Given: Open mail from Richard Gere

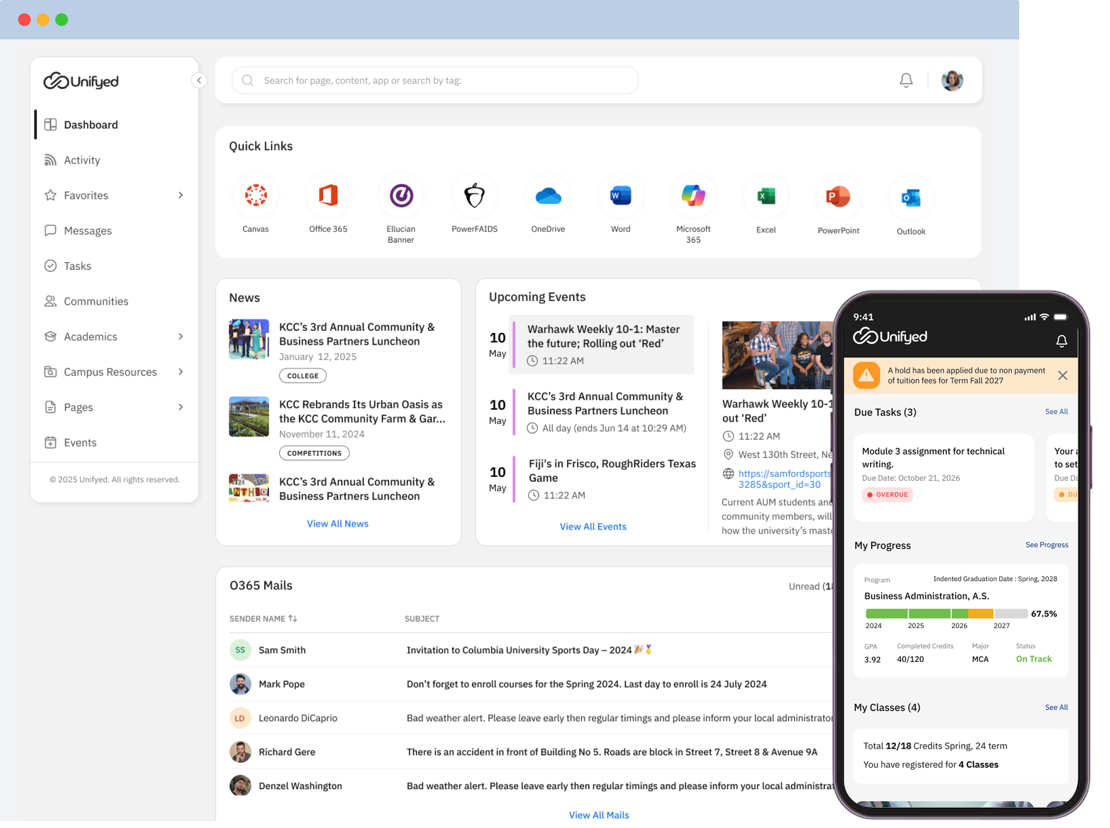Looking at the screenshot, I should (x=531, y=753).
